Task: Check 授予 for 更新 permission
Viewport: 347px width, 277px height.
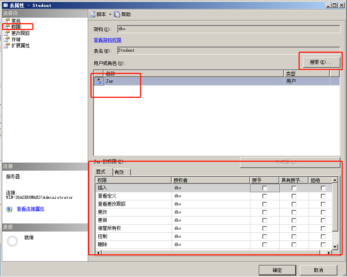Action: (265, 220)
